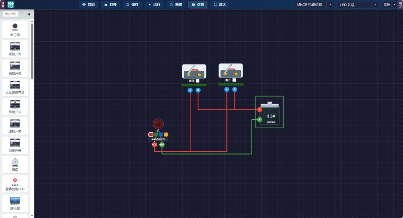Click the 保存 save button
The height and width of the screenshot is (218, 403).
132,5
